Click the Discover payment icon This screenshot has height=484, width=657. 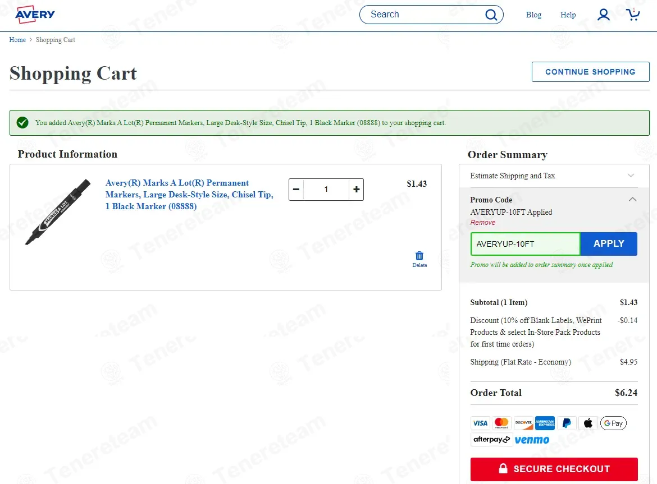point(523,423)
